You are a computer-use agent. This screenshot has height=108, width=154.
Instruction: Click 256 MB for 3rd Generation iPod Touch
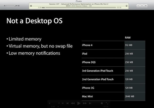[x=129, y=71]
